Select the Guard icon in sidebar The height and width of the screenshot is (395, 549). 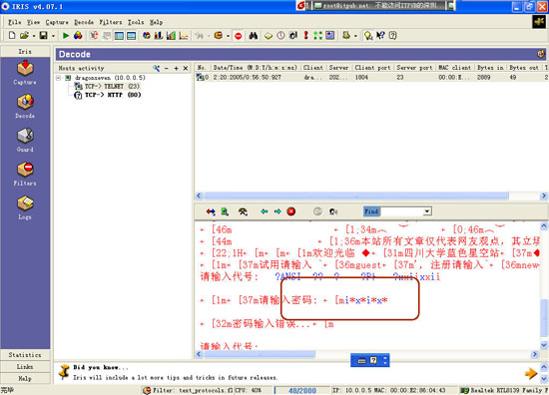click(x=25, y=140)
